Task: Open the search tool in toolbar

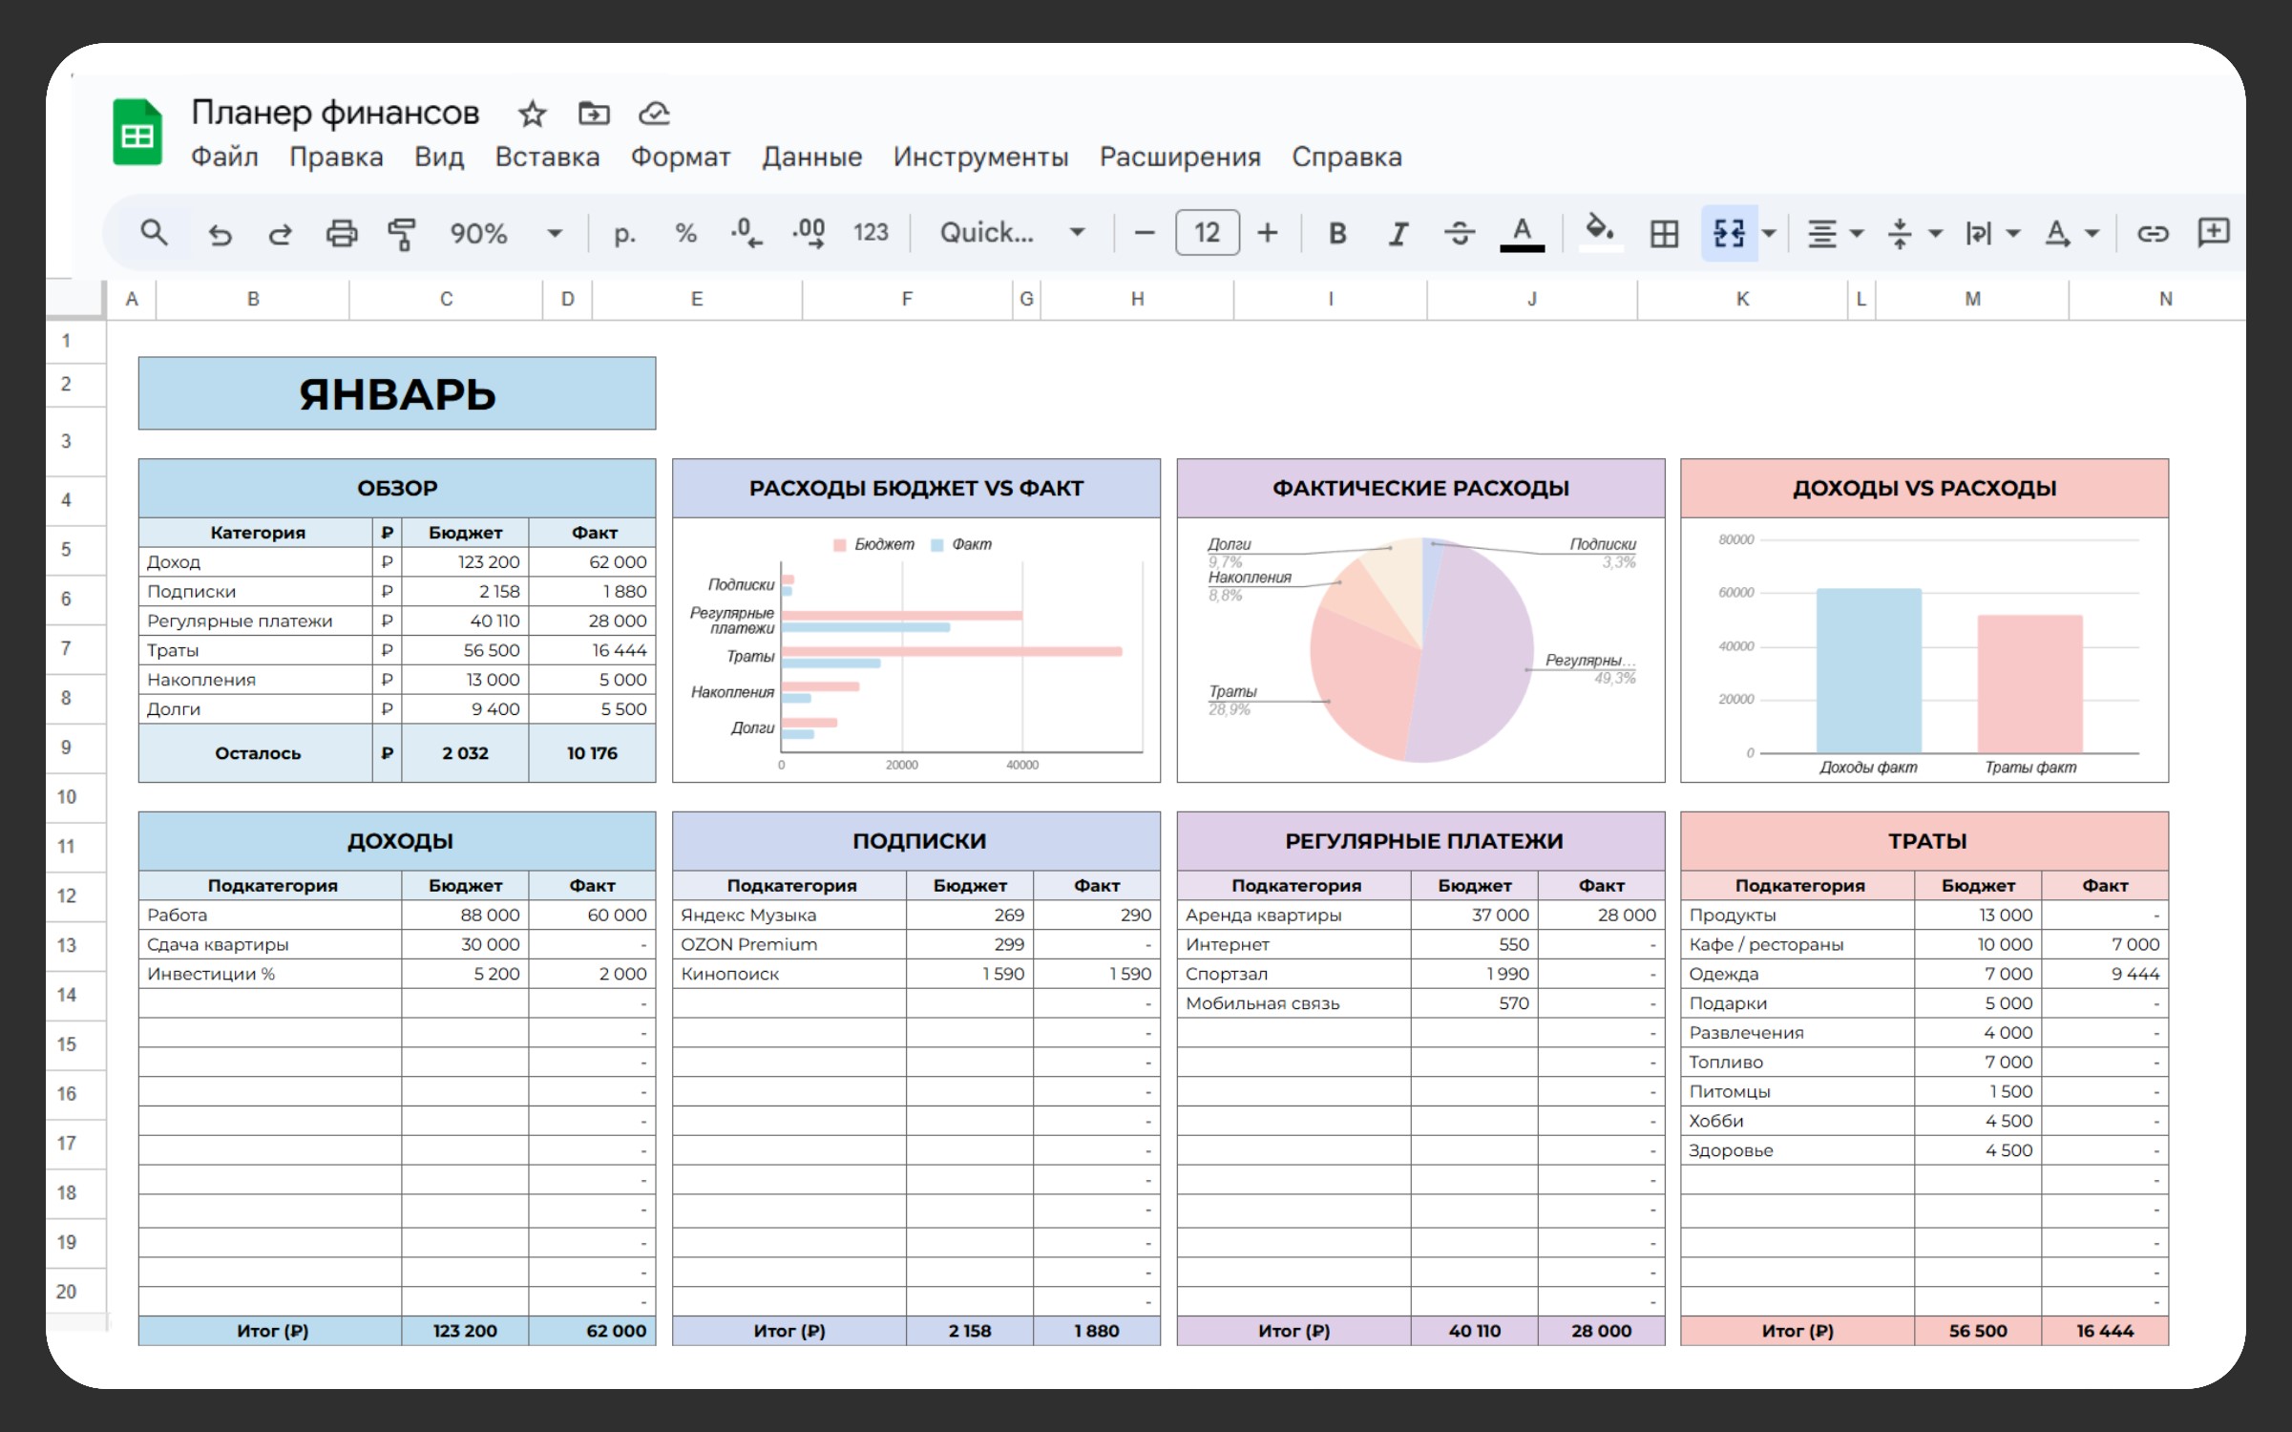Action: click(x=154, y=233)
